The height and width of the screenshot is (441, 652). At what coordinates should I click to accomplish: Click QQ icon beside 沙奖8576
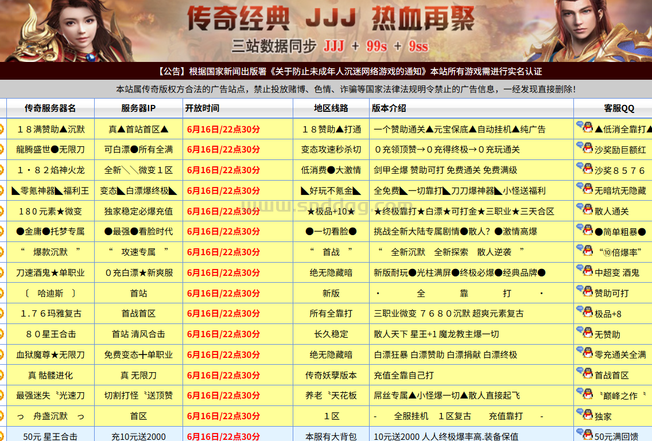(585, 168)
